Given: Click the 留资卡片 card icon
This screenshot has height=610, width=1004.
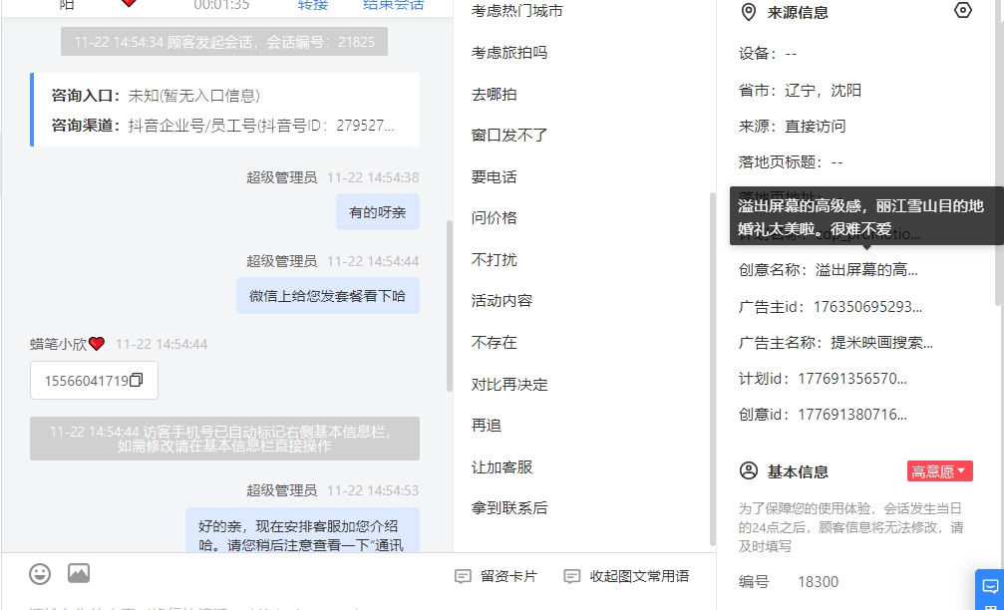Looking at the screenshot, I should [463, 576].
